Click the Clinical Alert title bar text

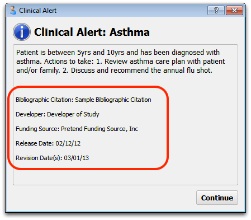click(37, 11)
